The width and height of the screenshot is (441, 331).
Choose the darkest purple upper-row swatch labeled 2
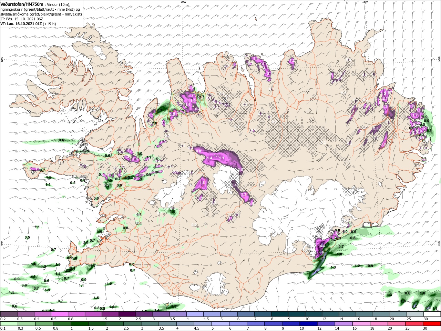coord(127,314)
